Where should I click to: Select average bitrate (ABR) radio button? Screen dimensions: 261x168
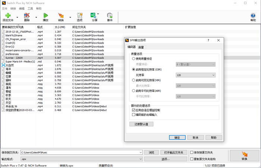coord(133,91)
